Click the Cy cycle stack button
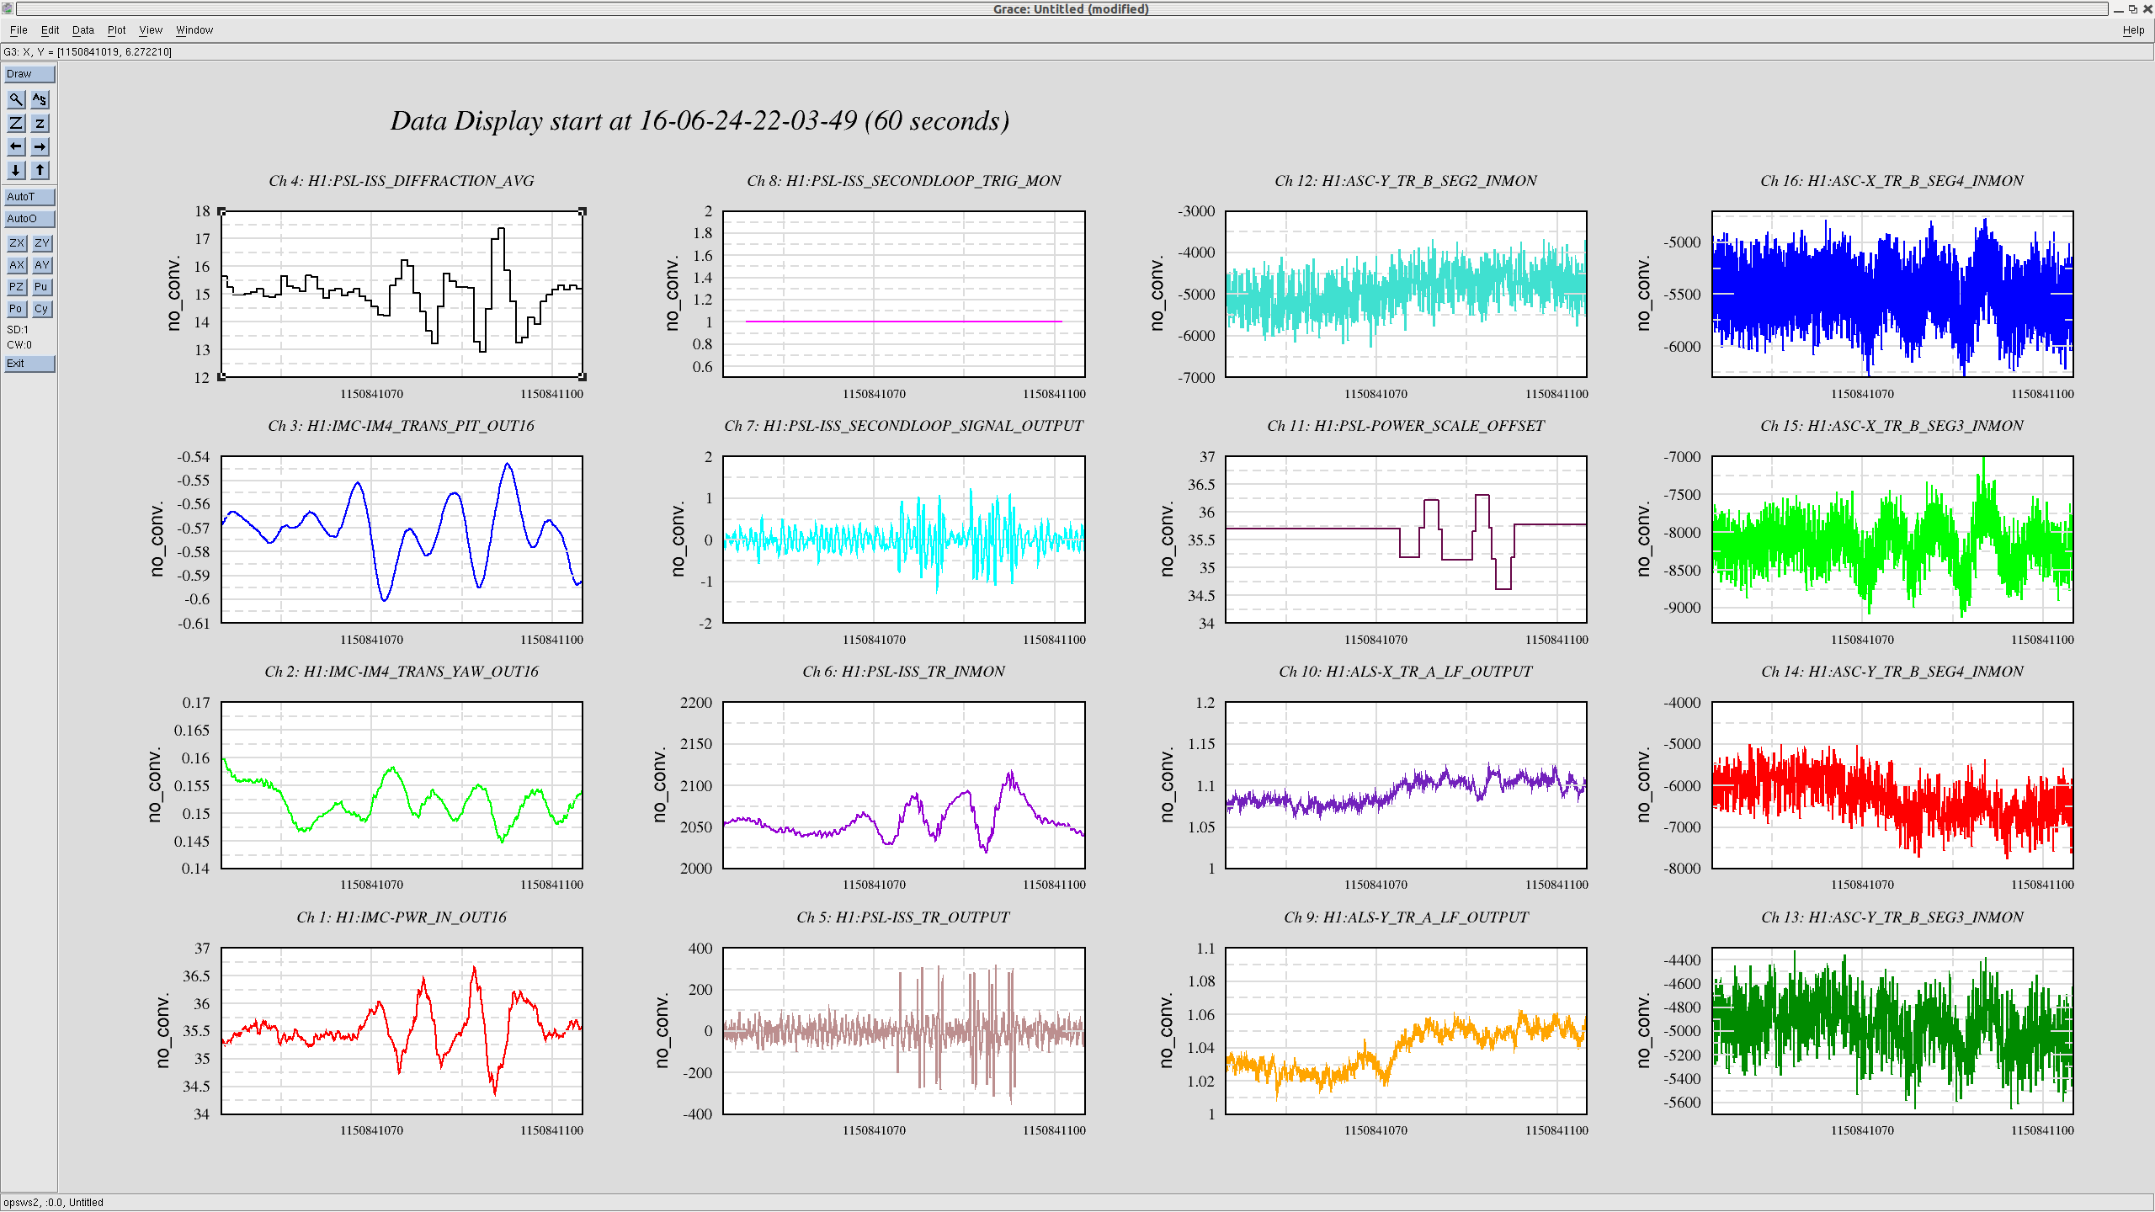Image resolution: width=2155 pixels, height=1212 pixels. 41,309
